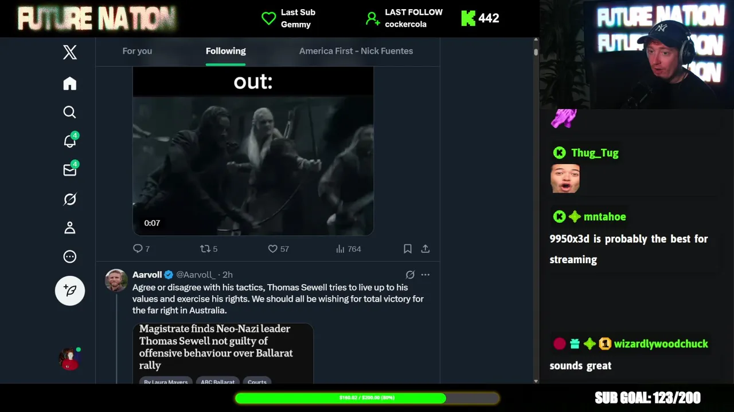Click the SUB GOAL: 123/200 text
The height and width of the screenshot is (412, 734).
(x=648, y=398)
